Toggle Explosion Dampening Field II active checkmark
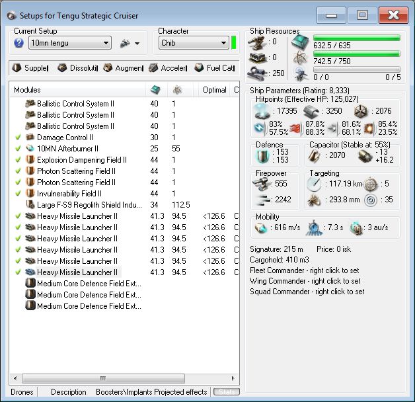 pyautogui.click(x=18, y=160)
